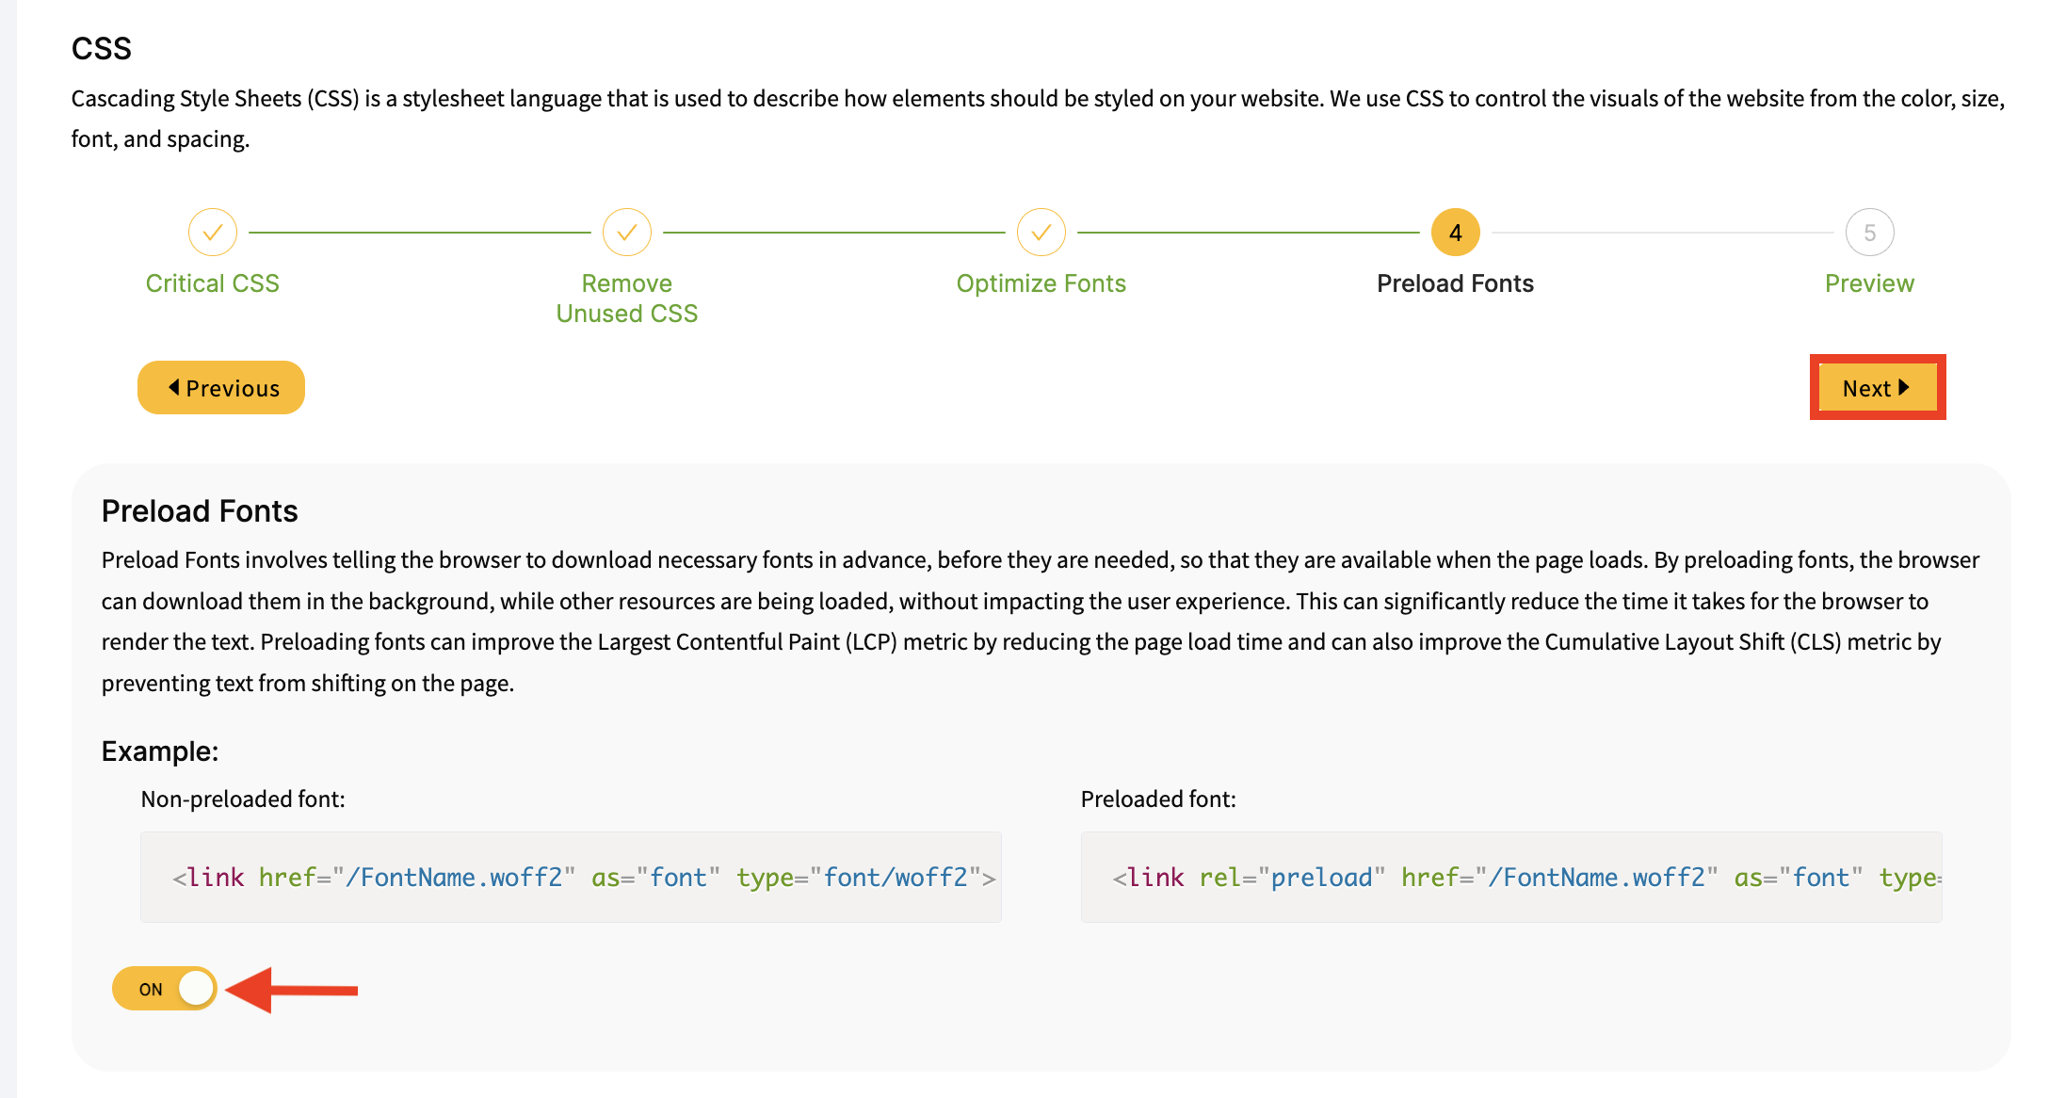Click the 'Example:' heading
2066x1098 pixels.
pos(160,751)
